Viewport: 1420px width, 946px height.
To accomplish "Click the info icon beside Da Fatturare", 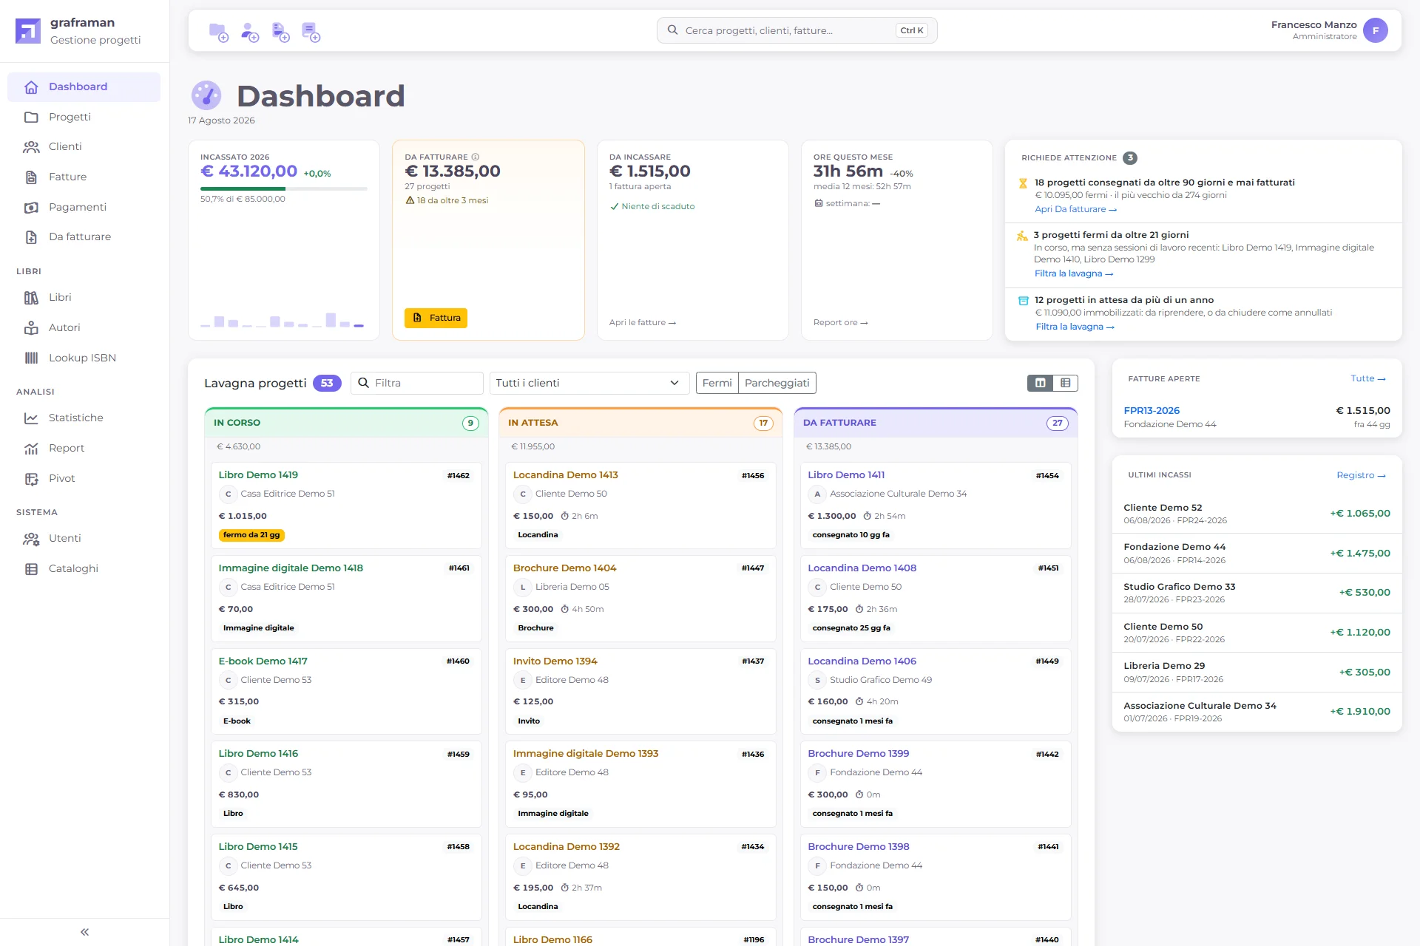I will [476, 157].
